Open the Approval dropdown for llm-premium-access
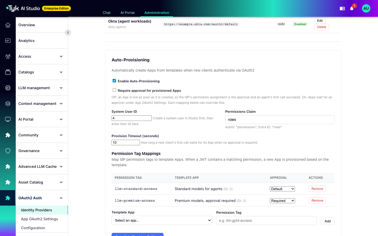Screen dimensions: 378x236 [x=282, y=201]
